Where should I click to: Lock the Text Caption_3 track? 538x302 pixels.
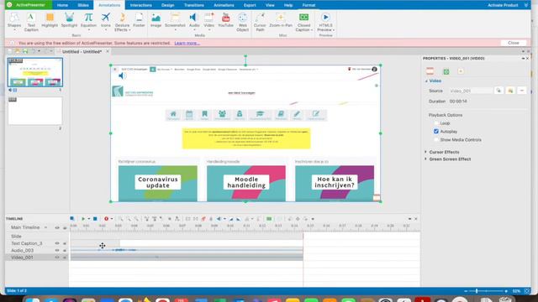(65, 243)
